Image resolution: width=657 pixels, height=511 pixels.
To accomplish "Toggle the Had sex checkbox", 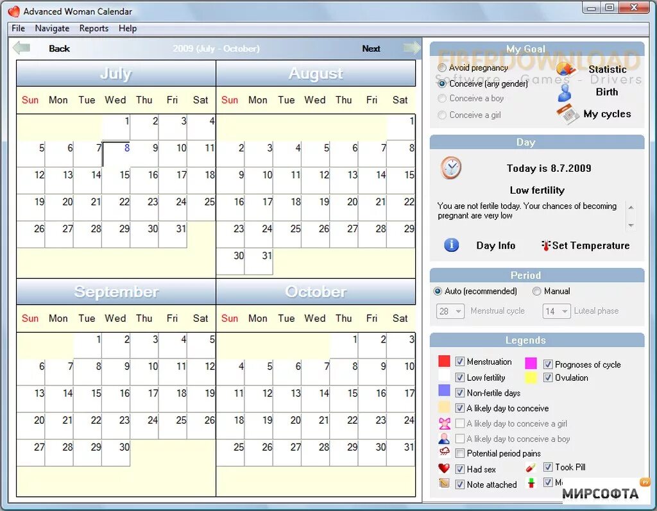I will click(x=459, y=469).
